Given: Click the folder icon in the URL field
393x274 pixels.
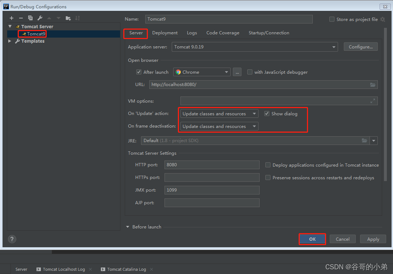Looking at the screenshot, I should (x=373, y=85).
